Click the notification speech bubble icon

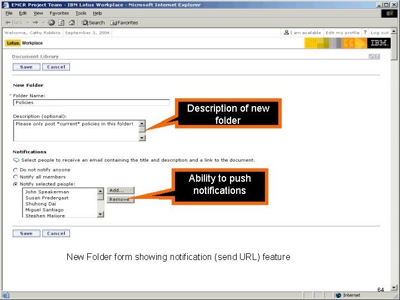16,160
